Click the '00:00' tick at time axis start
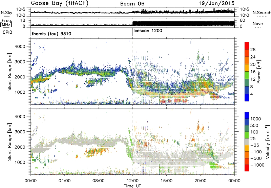Viewport: 271px width, 188px height. point(30,181)
